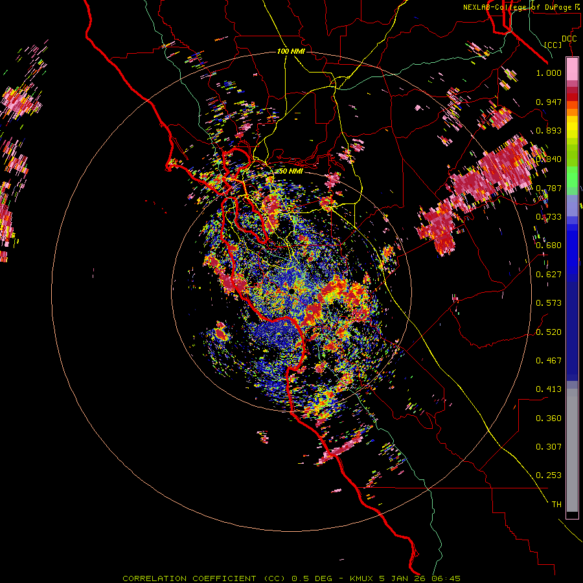Click the pink top of the color bar
The height and width of the screenshot is (583, 583).
coord(572,69)
